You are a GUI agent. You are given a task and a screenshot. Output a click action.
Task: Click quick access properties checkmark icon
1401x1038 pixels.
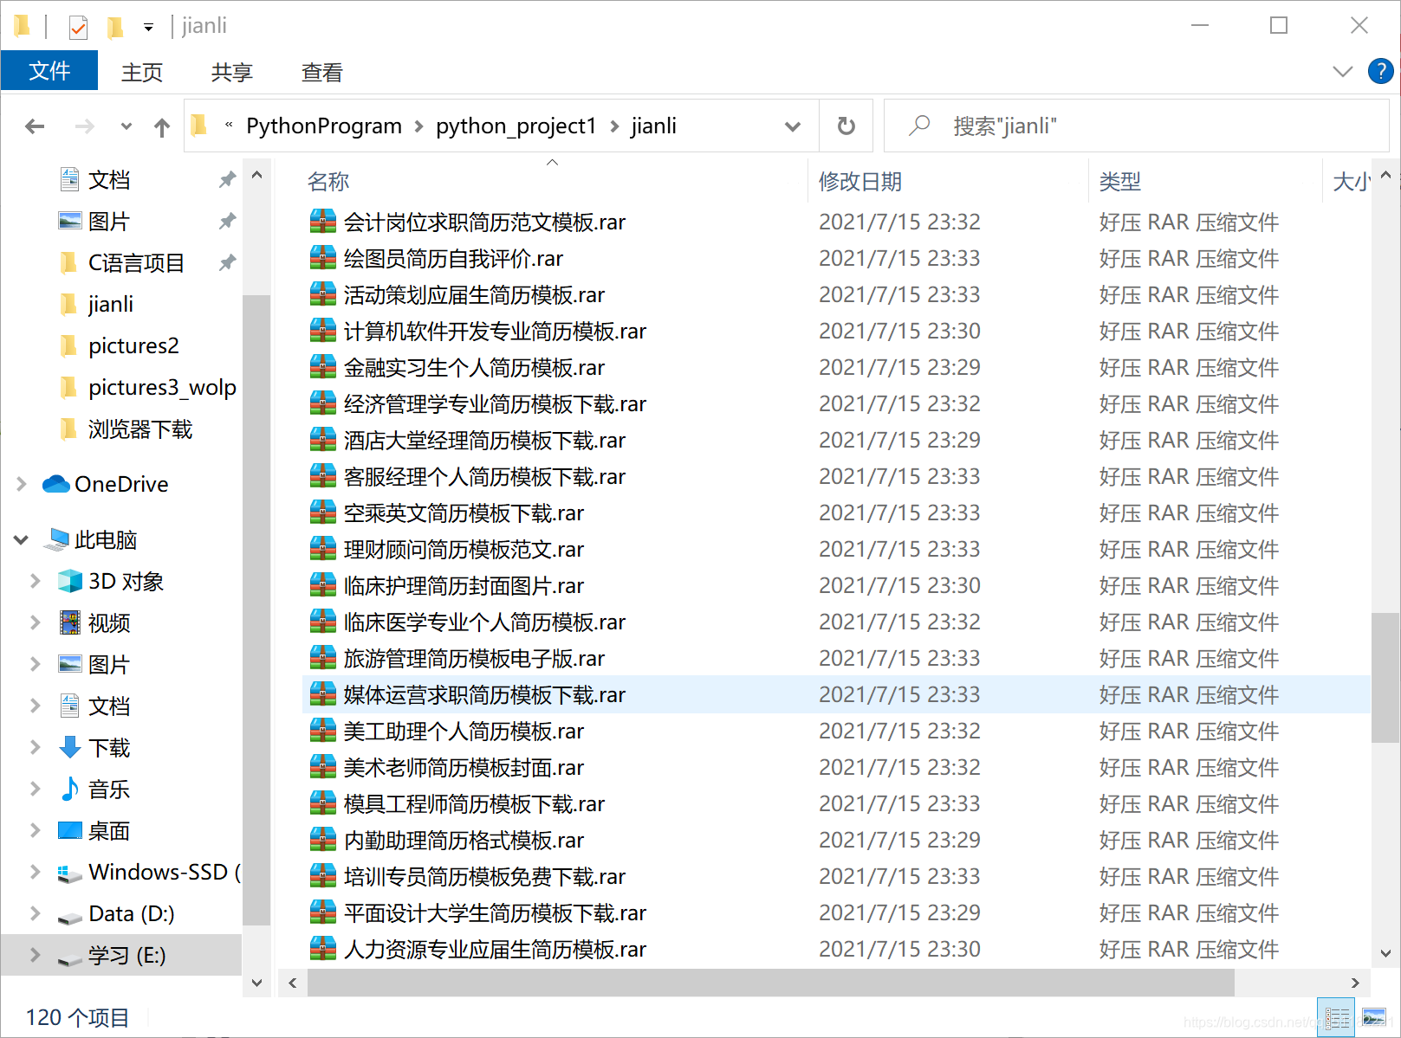point(78,27)
